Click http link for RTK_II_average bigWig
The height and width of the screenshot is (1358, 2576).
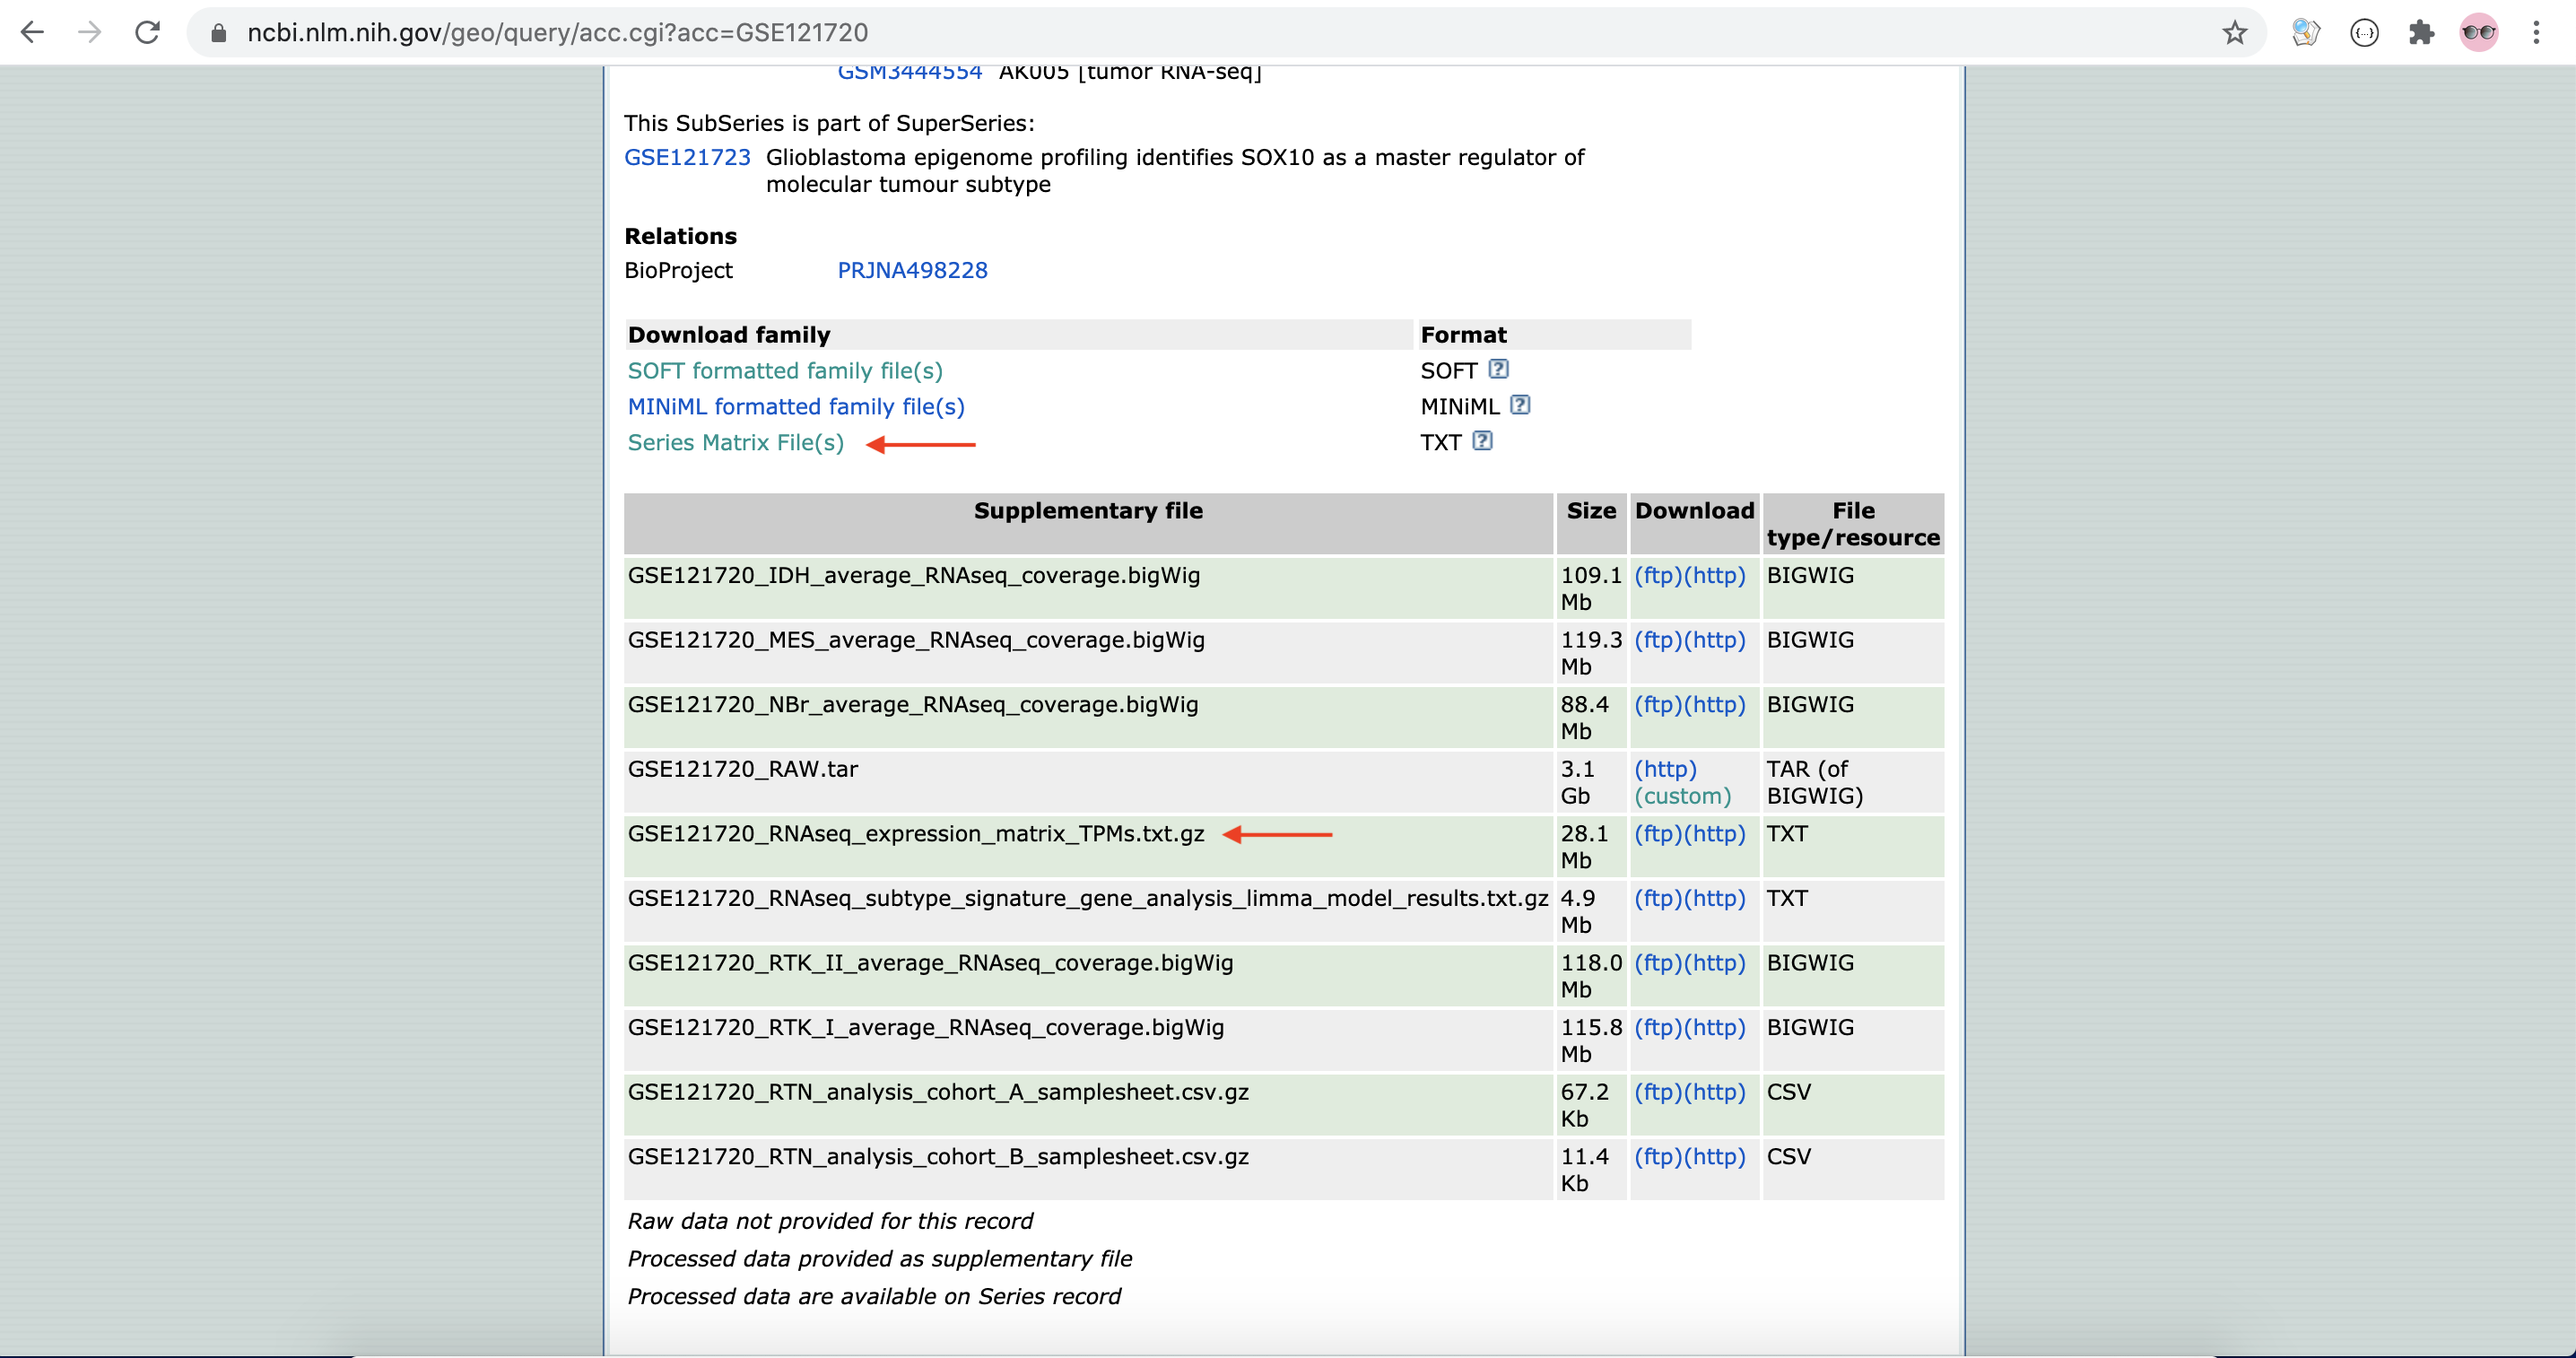[x=1714, y=963]
